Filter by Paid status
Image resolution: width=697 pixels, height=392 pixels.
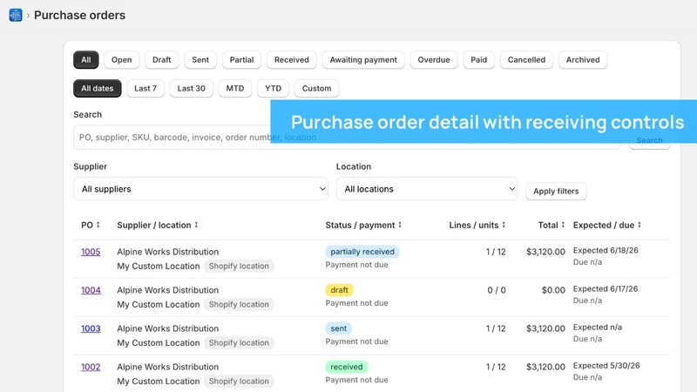click(x=478, y=60)
